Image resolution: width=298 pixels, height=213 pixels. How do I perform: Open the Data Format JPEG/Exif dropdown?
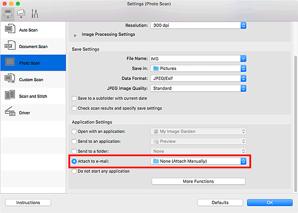coord(198,78)
